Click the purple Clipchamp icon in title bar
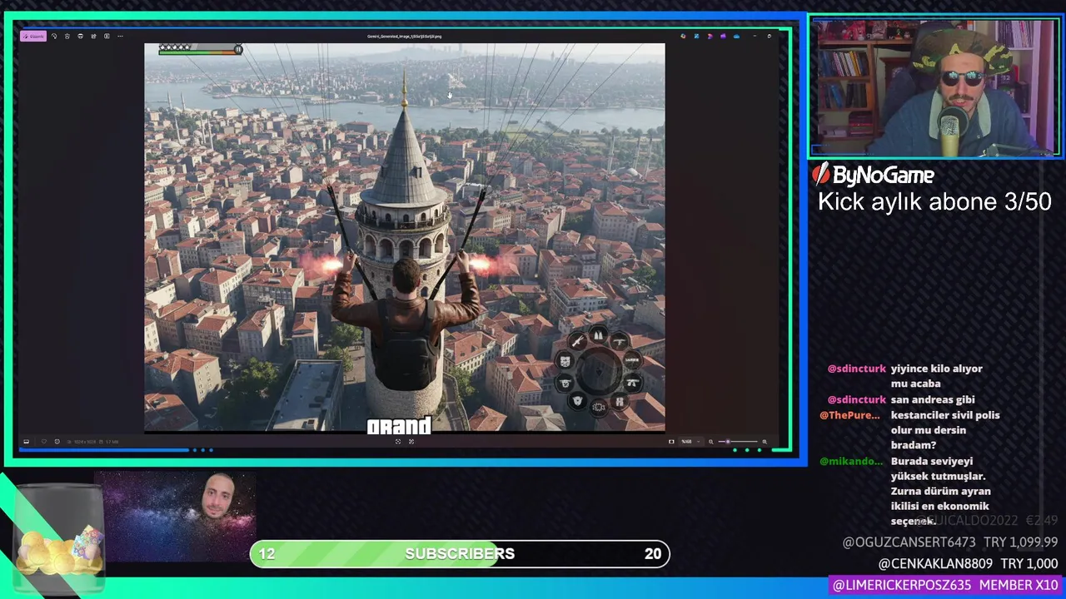The height and width of the screenshot is (599, 1066). [x=723, y=37]
